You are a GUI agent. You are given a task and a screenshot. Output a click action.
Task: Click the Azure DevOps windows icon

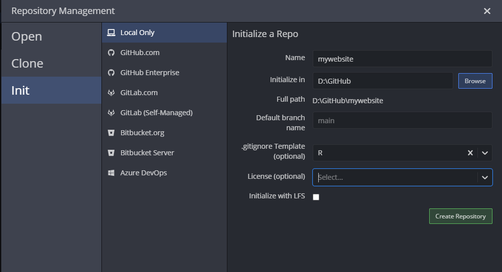pyautogui.click(x=111, y=173)
